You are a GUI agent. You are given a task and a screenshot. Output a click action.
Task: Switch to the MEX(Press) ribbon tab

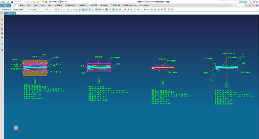tap(144, 5)
